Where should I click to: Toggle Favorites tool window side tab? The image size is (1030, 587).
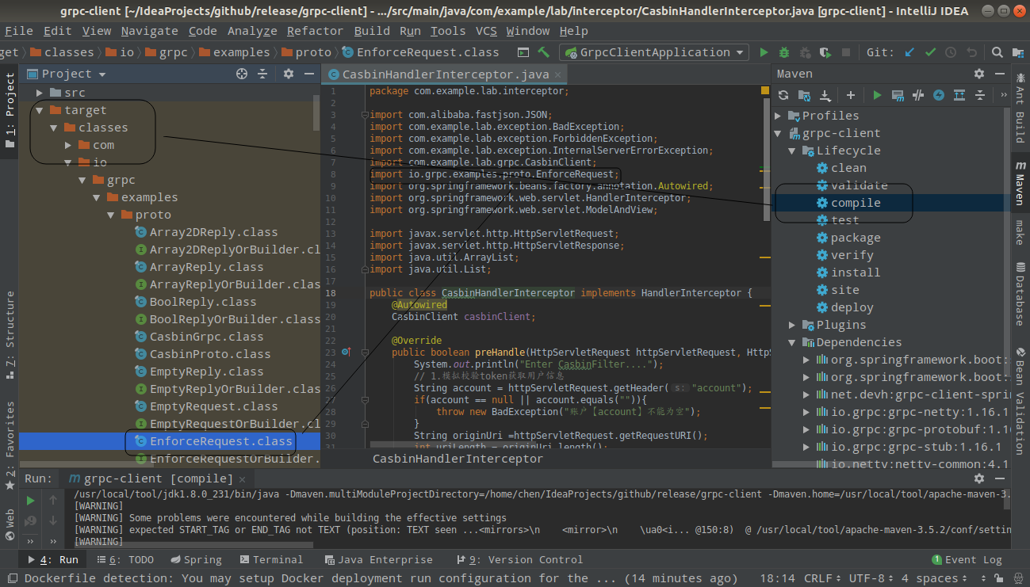10,444
